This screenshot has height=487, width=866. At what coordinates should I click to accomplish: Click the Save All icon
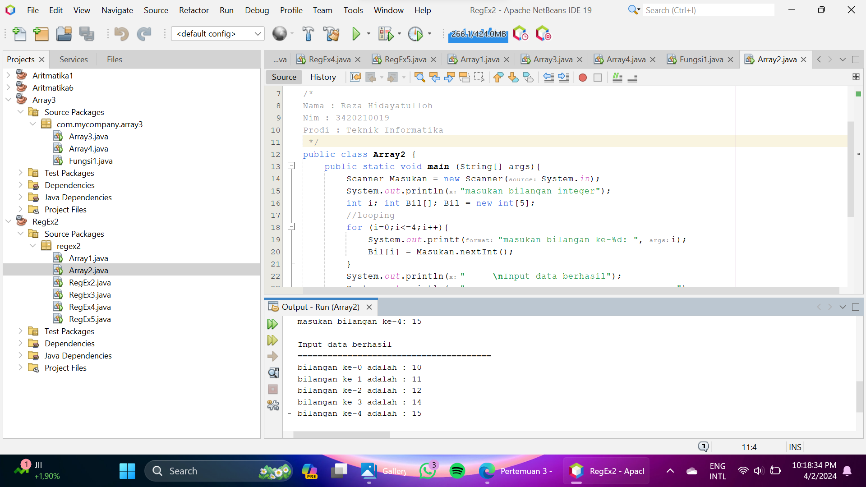click(87, 34)
